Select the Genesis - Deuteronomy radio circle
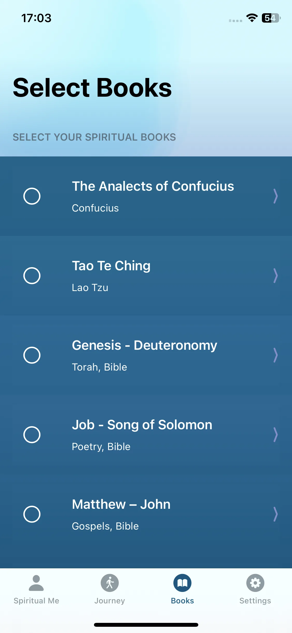The image size is (292, 633). [x=32, y=355]
